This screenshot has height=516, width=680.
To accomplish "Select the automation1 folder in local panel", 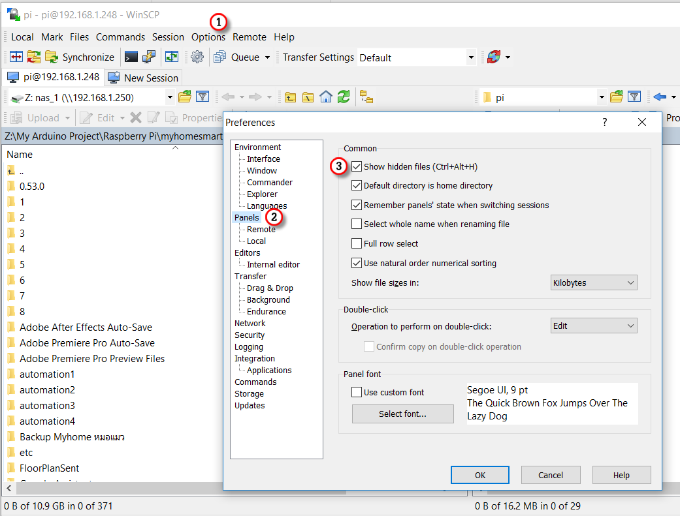I will point(47,374).
